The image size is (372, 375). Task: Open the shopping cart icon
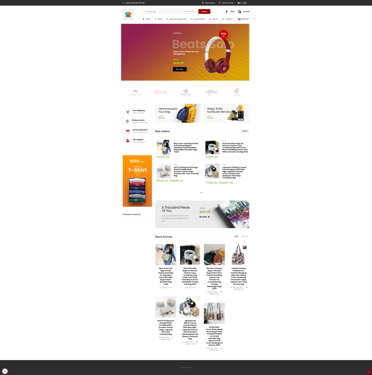click(x=239, y=12)
